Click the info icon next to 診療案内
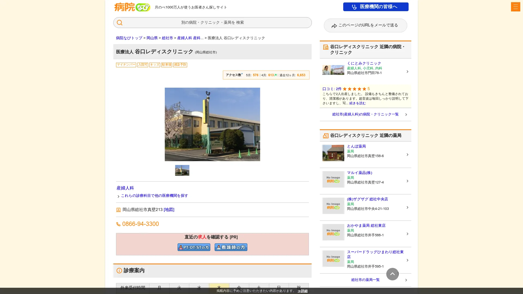The width and height of the screenshot is (523, 294). point(119,271)
